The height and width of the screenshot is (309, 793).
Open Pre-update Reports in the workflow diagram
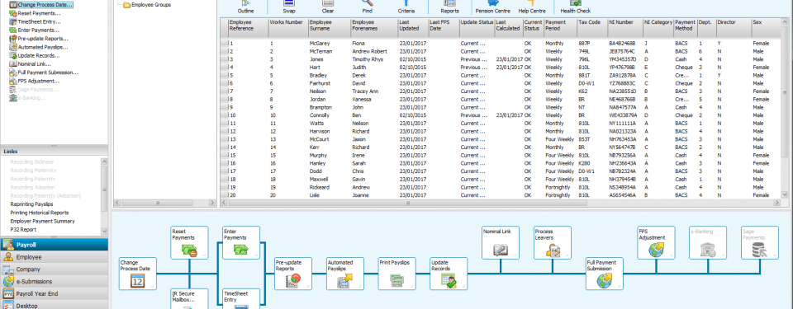tap(293, 274)
